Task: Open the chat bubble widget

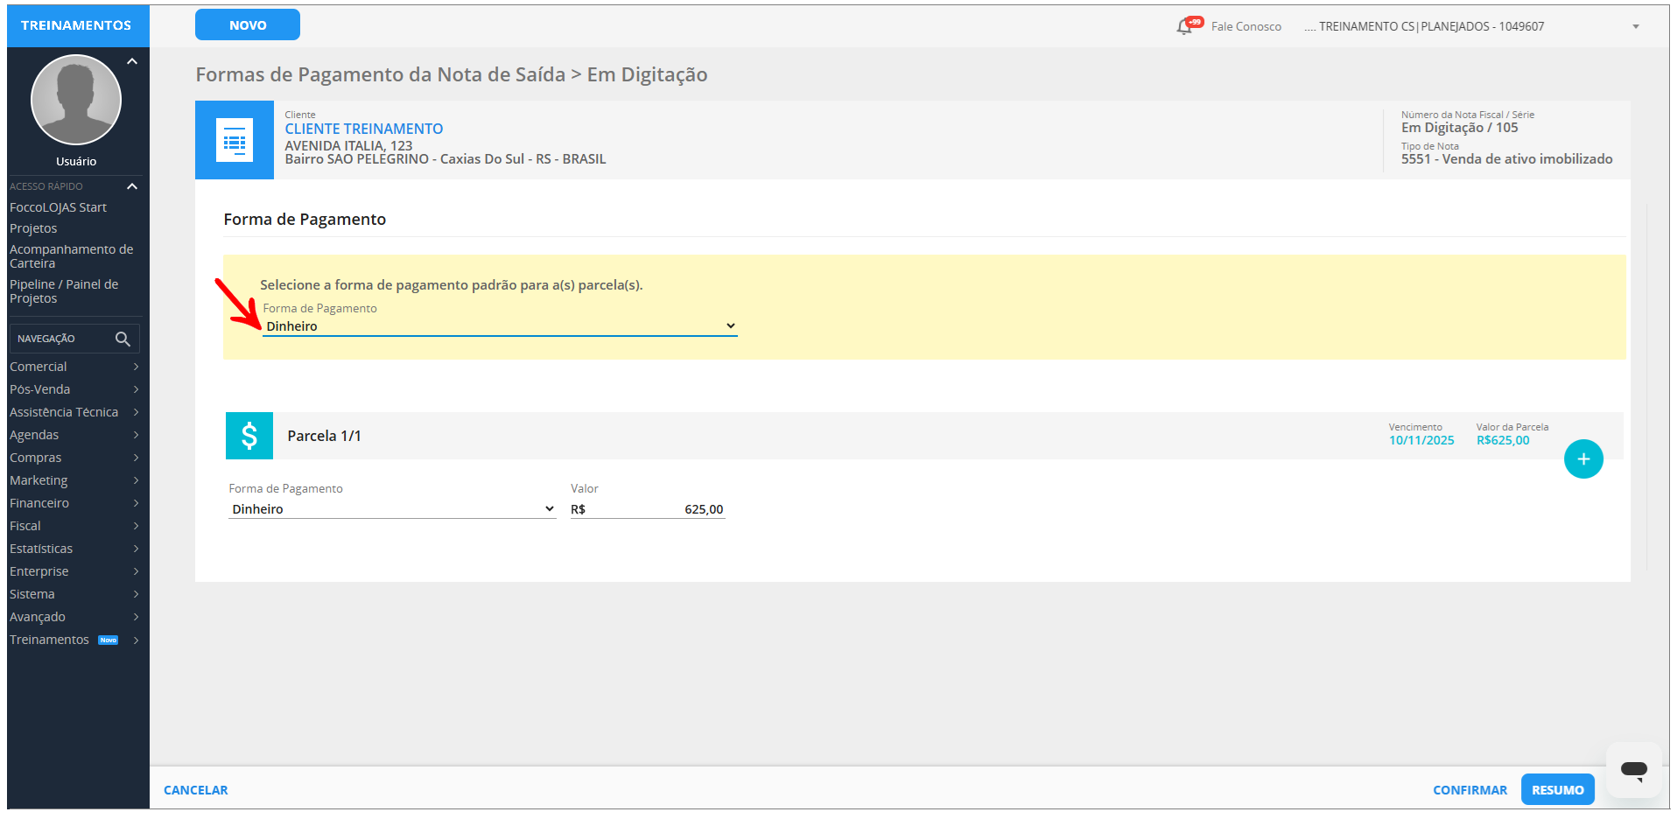Action: (x=1633, y=770)
